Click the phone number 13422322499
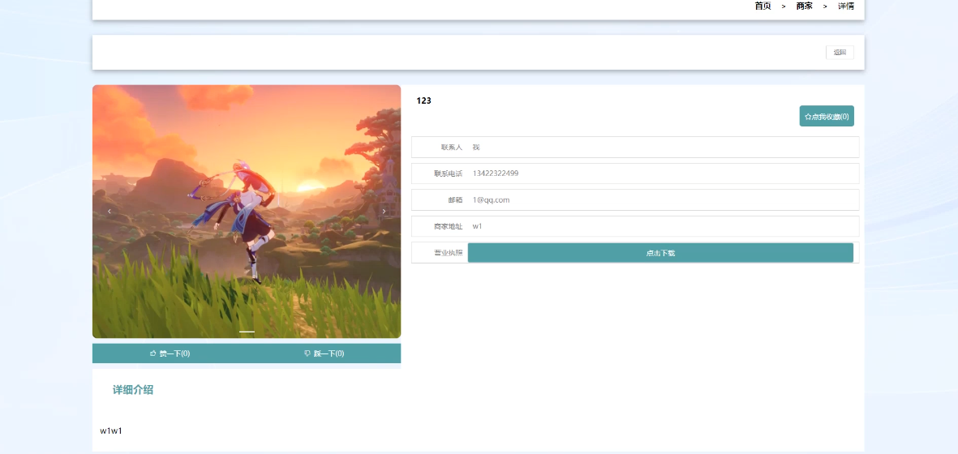 tap(496, 173)
